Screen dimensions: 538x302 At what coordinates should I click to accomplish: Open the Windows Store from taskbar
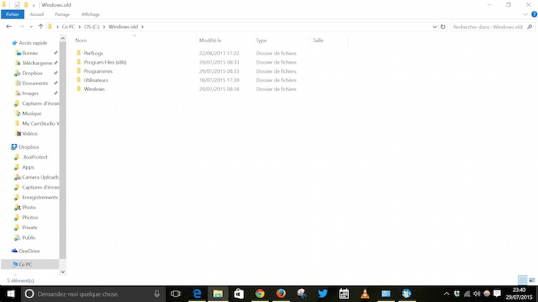pos(239,294)
